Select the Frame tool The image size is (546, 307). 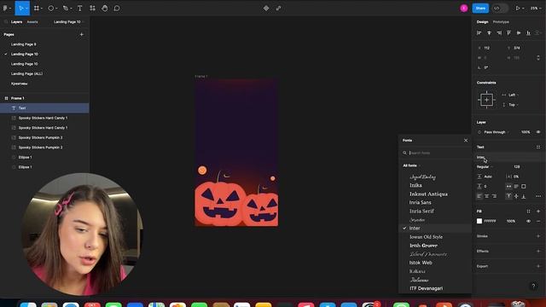tap(36, 8)
